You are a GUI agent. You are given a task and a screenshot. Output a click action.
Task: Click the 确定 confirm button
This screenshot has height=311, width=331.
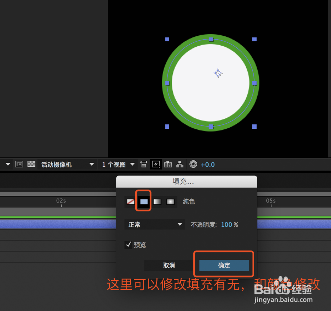[x=224, y=265]
